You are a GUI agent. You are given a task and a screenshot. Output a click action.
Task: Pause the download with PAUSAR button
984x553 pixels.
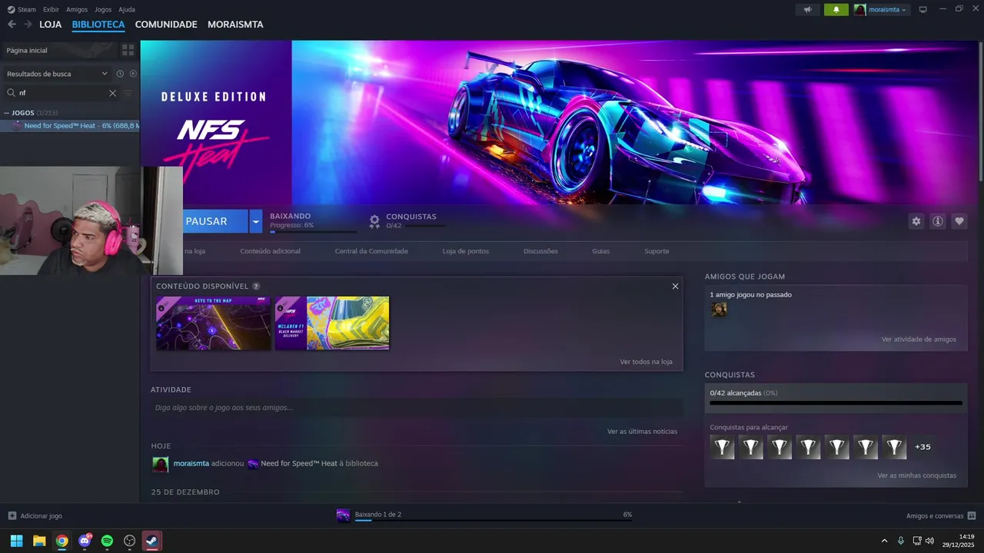pyautogui.click(x=215, y=221)
